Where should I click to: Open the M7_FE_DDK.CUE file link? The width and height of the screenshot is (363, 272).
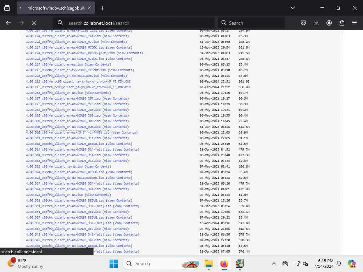[78, 81]
